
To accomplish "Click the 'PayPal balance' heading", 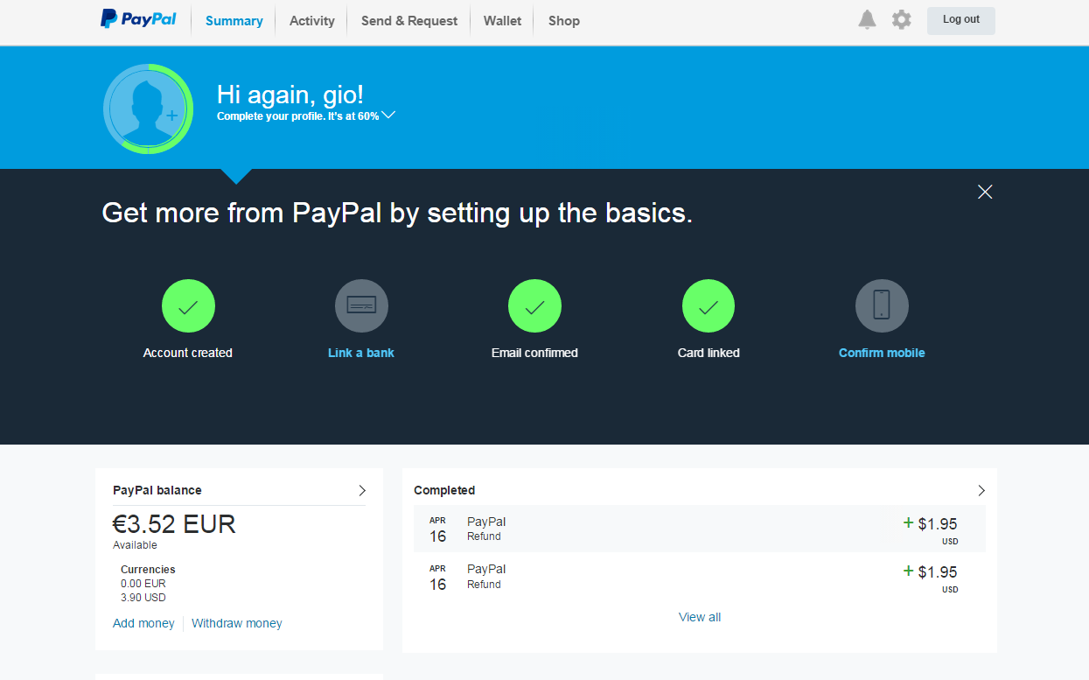I will coord(157,490).
